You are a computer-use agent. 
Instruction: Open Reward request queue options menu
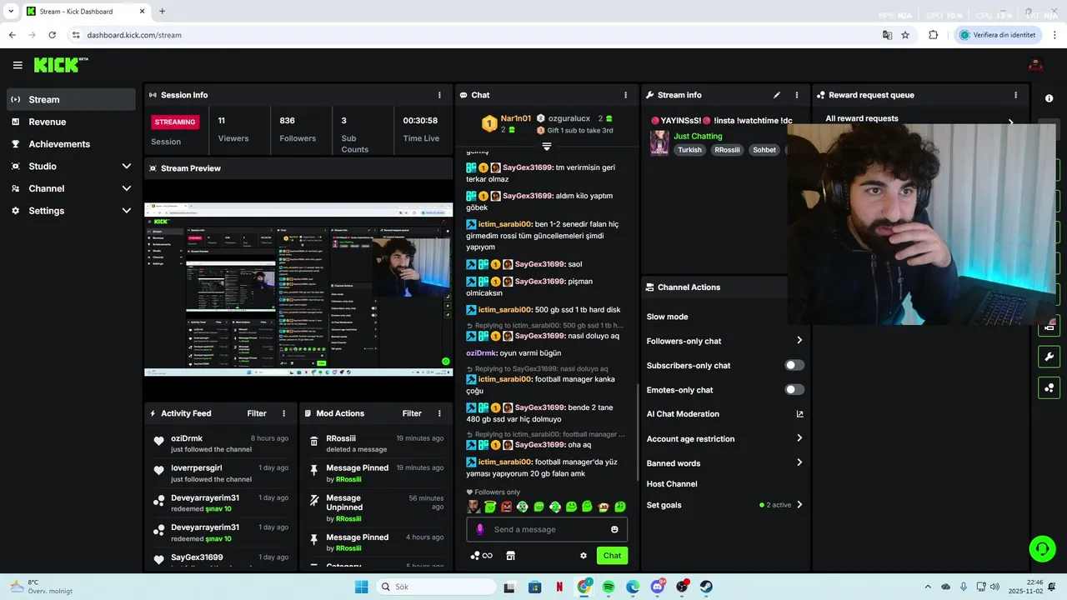[x=1015, y=95]
